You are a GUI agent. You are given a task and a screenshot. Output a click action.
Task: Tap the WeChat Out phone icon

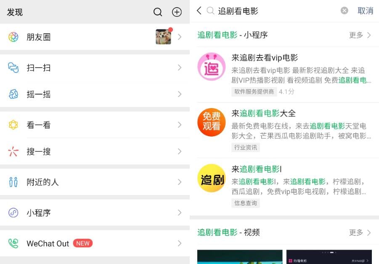13,243
